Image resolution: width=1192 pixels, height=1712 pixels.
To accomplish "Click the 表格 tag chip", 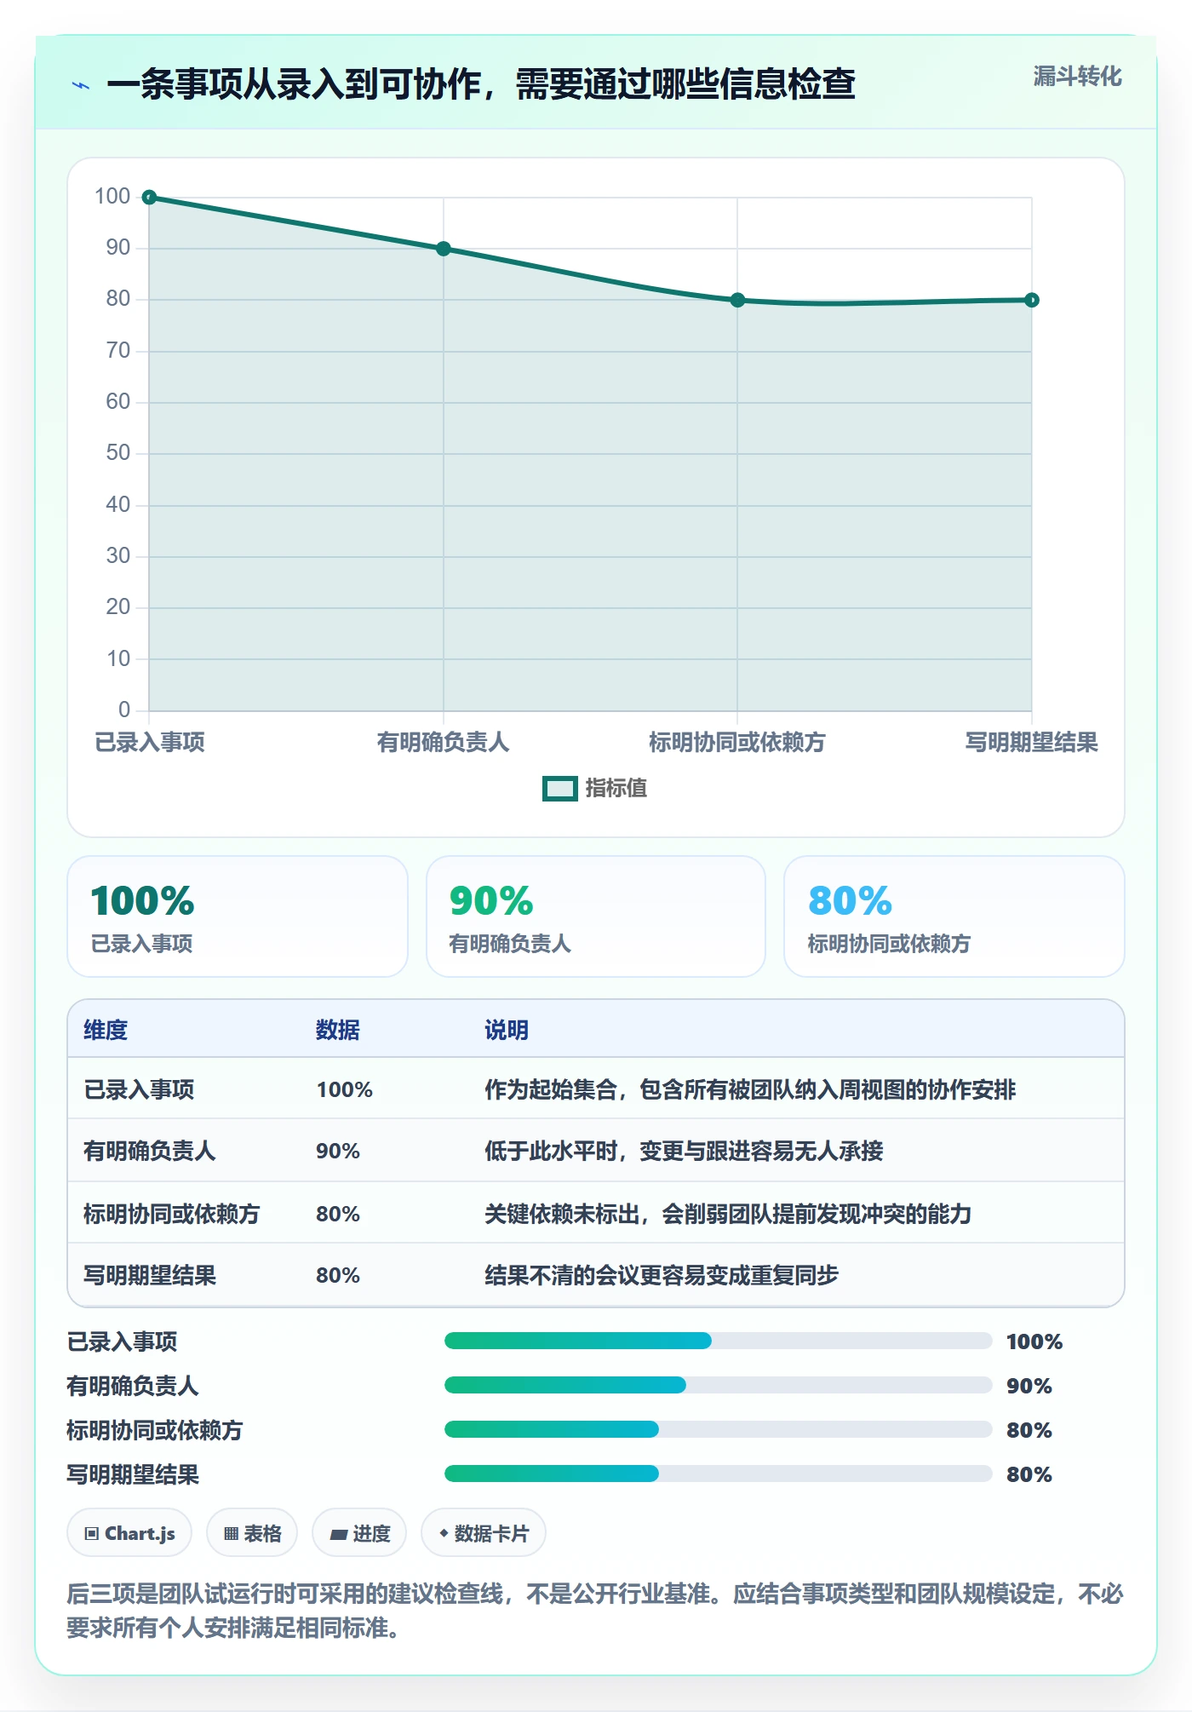I will point(252,1533).
